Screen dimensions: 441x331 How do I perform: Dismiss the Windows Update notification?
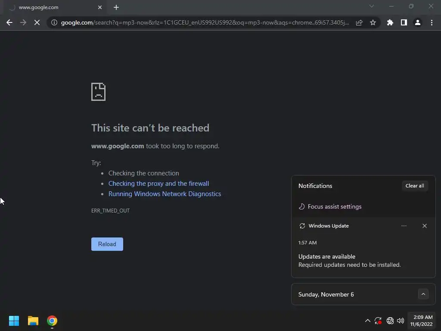pyautogui.click(x=425, y=226)
